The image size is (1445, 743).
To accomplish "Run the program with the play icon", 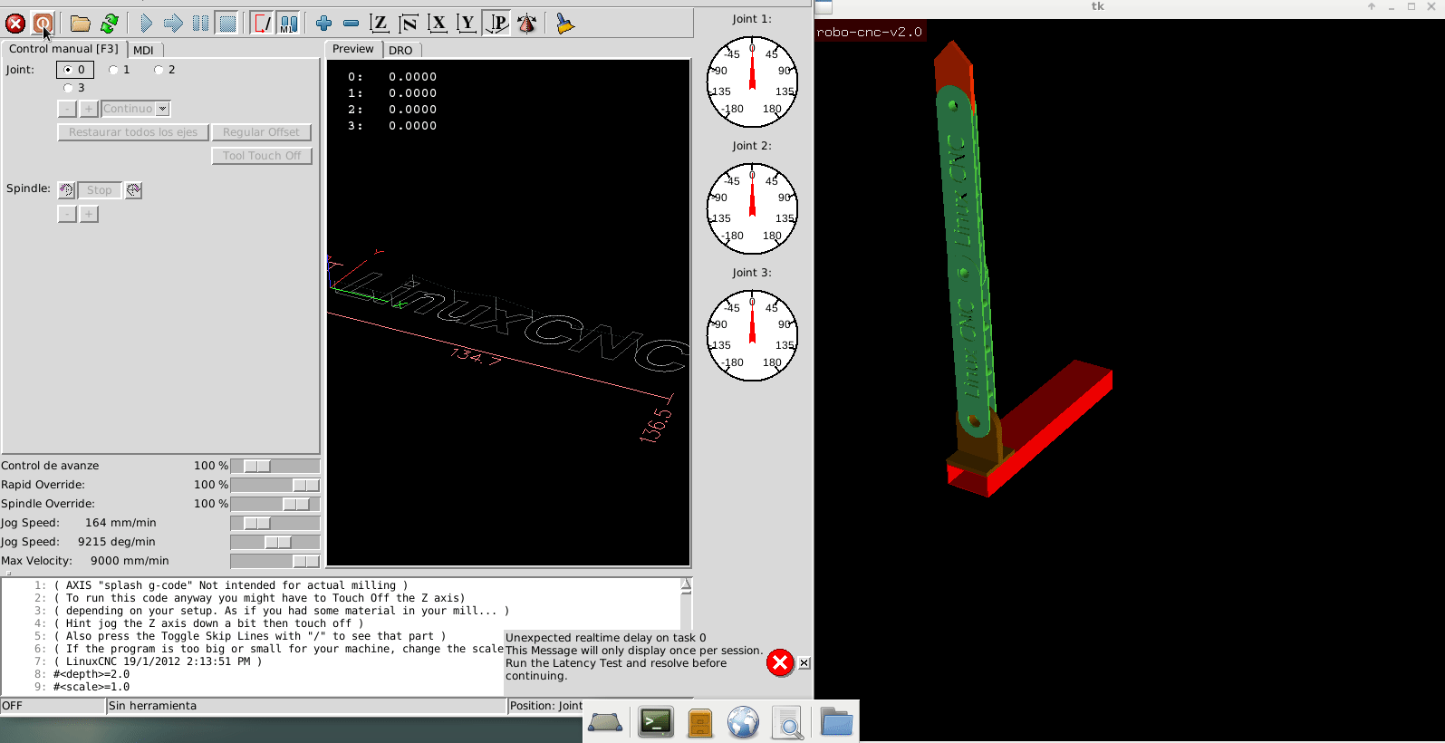I will (146, 24).
